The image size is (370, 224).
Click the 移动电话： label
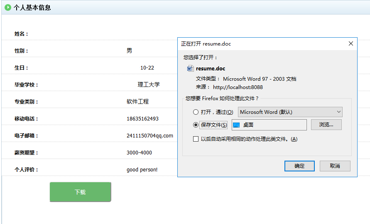pos(26,118)
